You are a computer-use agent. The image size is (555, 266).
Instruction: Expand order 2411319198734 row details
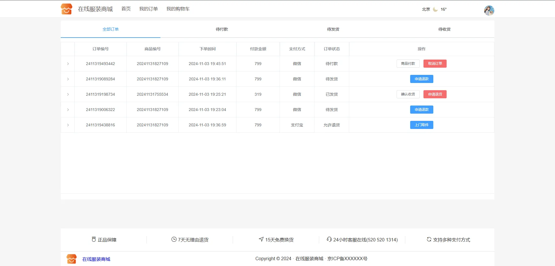pyautogui.click(x=68, y=94)
